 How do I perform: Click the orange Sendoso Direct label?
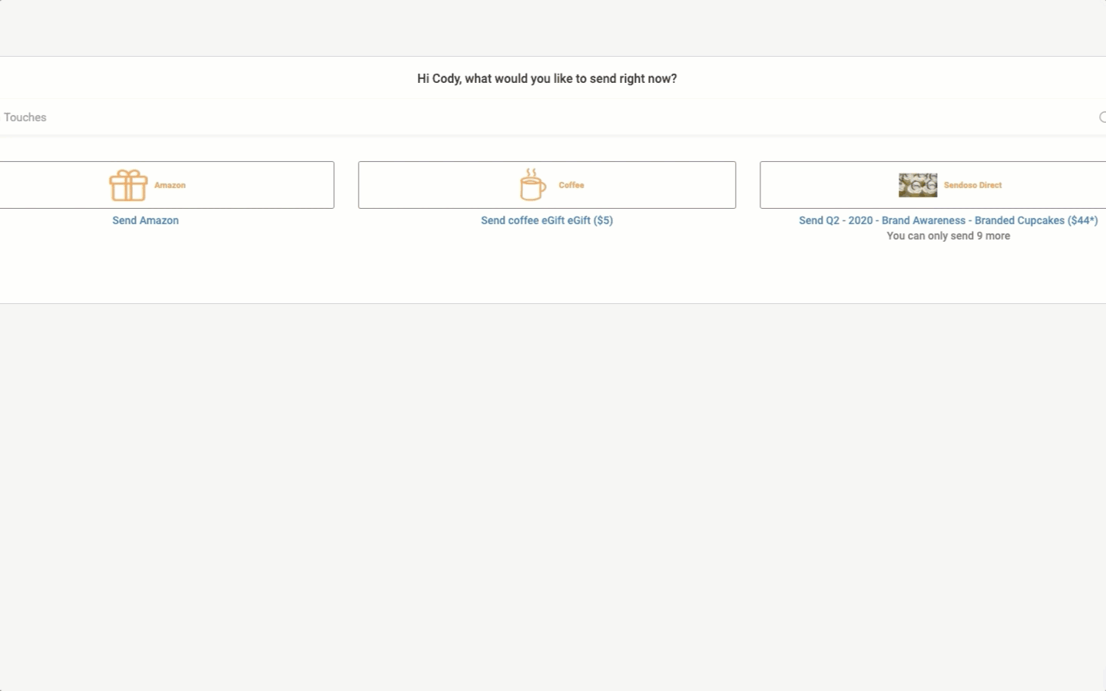point(972,185)
